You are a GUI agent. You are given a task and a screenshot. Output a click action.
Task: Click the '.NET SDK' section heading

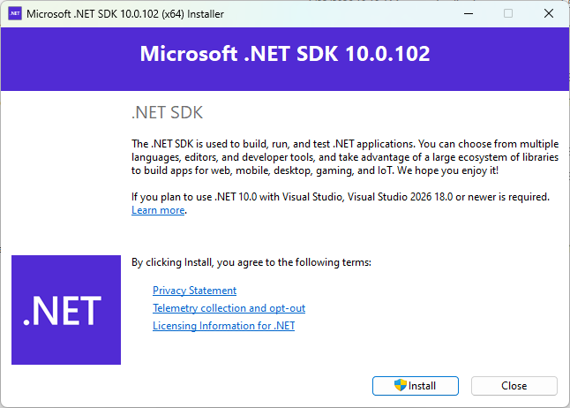pos(167,112)
